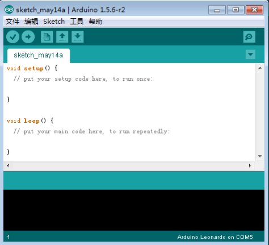Place cursor on the empty setup body line
Screen dimensions: 269x245
tap(129, 89)
